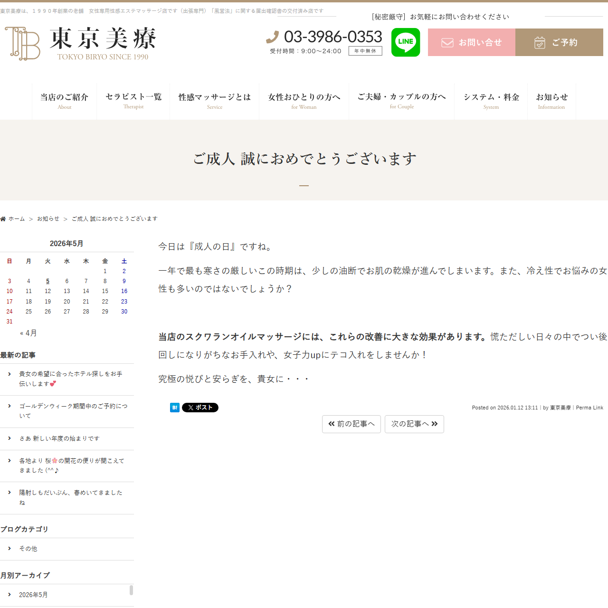This screenshot has height=608, width=608.
Task: Open the セラピスト一覧 Therapist menu
Action: (x=133, y=101)
